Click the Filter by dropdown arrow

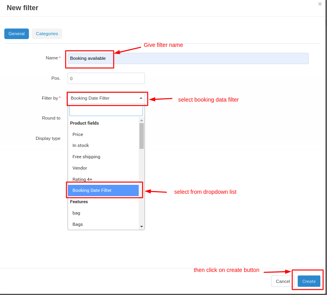click(x=141, y=98)
